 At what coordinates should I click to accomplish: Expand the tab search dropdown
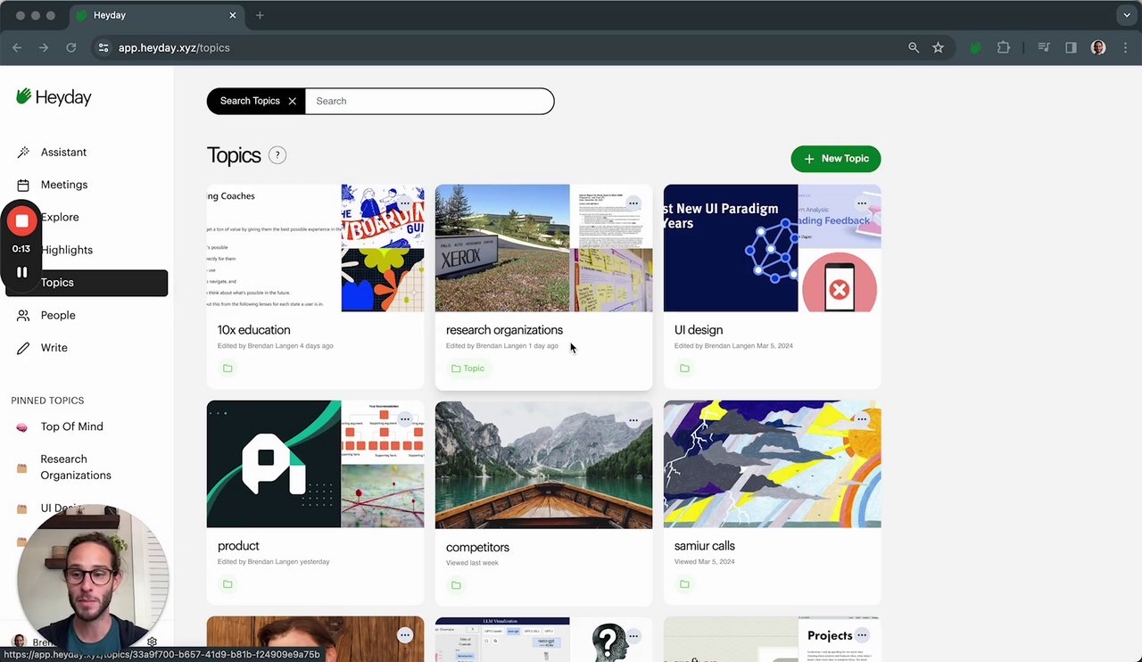(x=1127, y=15)
